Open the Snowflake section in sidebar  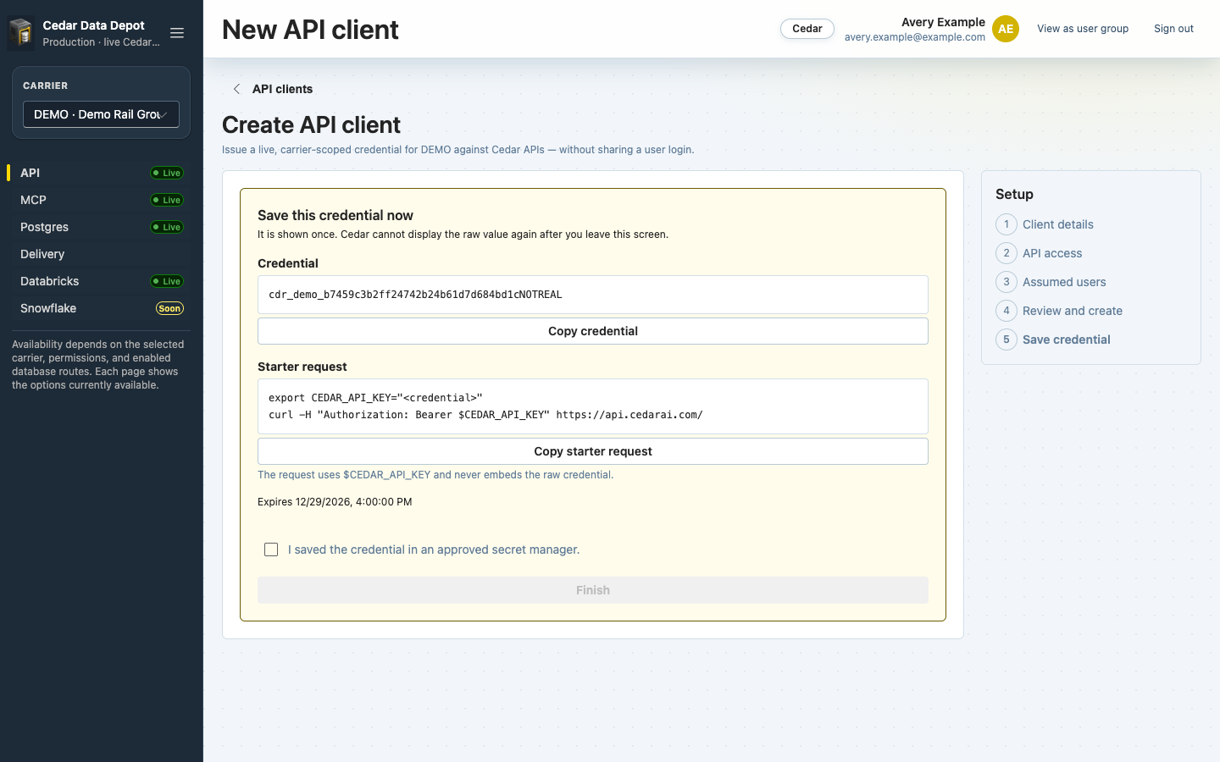pos(102,308)
